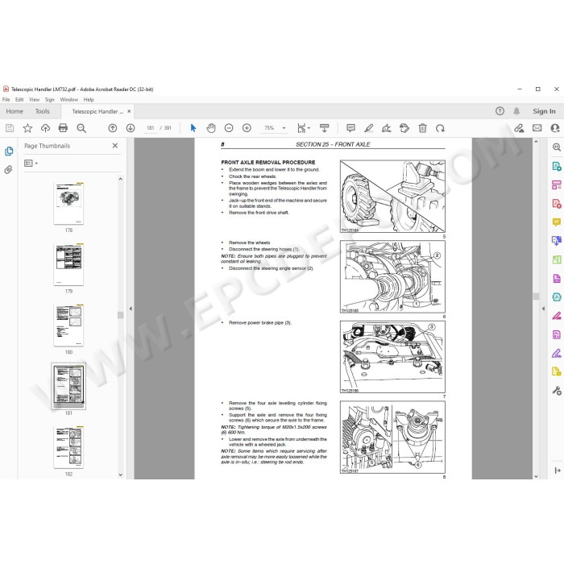Activate the Hand pan tool

(x=211, y=128)
